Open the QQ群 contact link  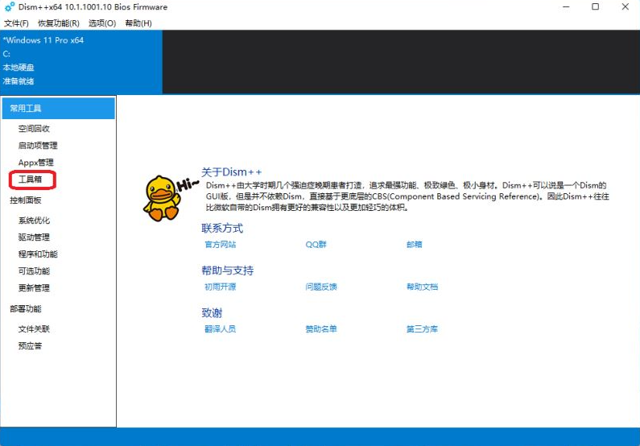[x=316, y=245]
